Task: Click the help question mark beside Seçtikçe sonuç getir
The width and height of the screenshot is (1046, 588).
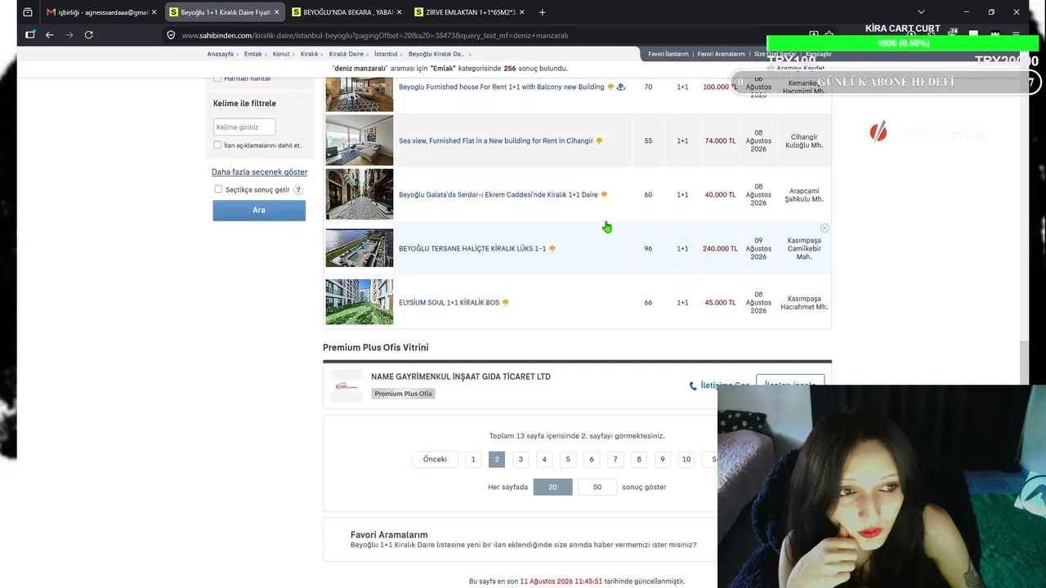Action: point(298,189)
